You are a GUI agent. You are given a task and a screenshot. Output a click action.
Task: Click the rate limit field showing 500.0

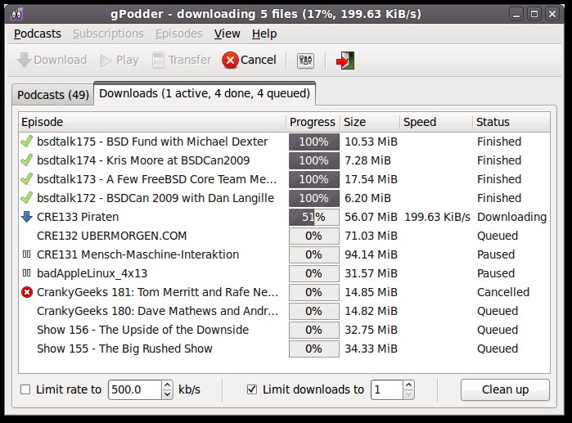pos(134,389)
